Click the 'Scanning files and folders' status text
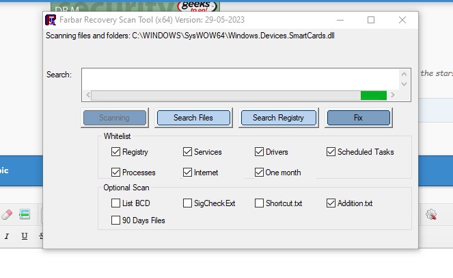The height and width of the screenshot is (278, 453). point(190,36)
